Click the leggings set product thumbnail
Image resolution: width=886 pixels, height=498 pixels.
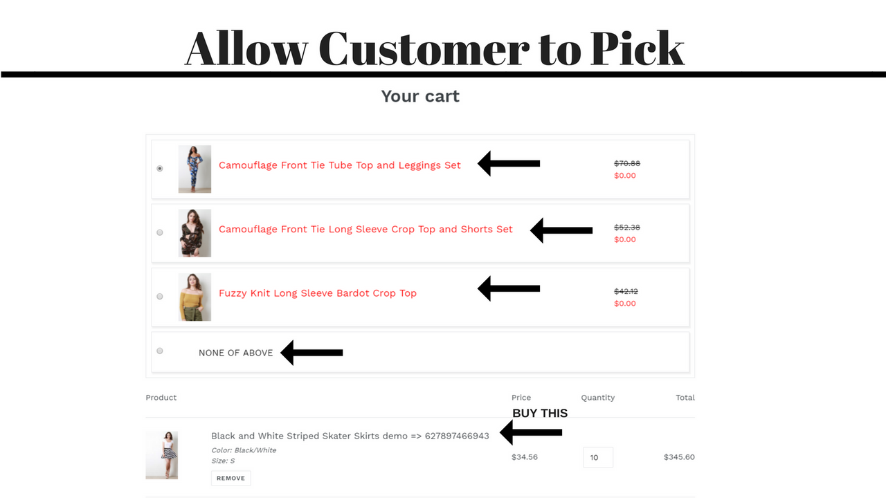pos(195,168)
